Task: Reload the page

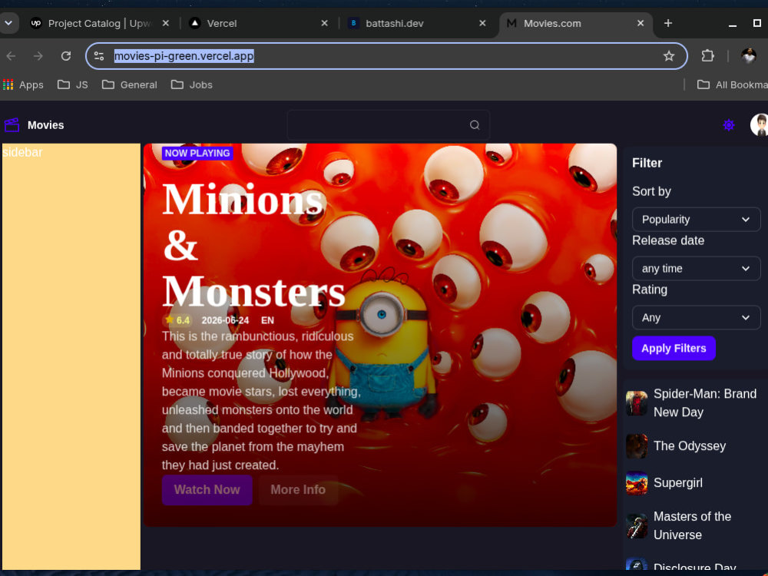Action: pyautogui.click(x=65, y=56)
